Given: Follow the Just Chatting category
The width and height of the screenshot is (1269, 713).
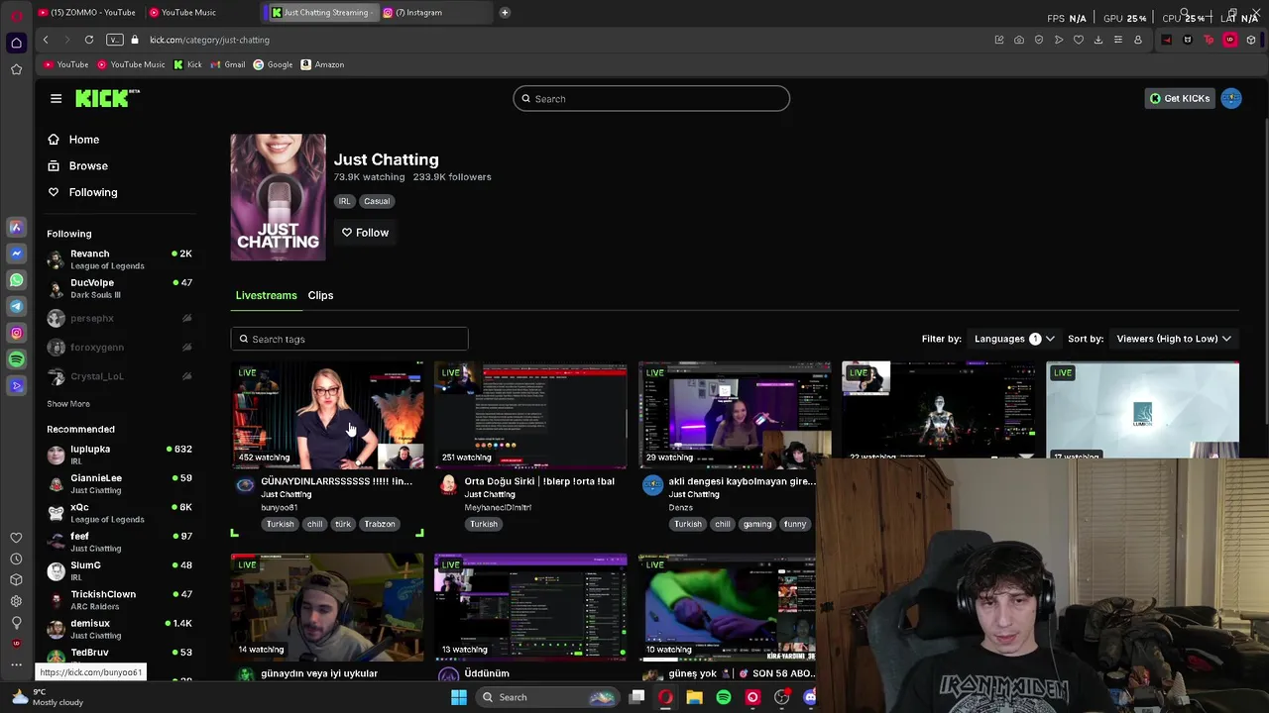Looking at the screenshot, I should tap(365, 233).
